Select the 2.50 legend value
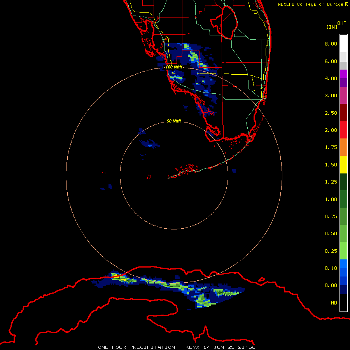The height and width of the screenshot is (350, 350). tap(331, 113)
